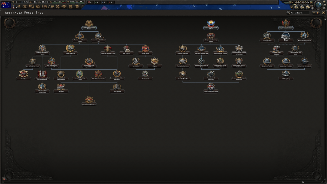Choose the Volunteer Defence Corps focus
The height and width of the screenshot is (184, 327).
[x=108, y=50]
